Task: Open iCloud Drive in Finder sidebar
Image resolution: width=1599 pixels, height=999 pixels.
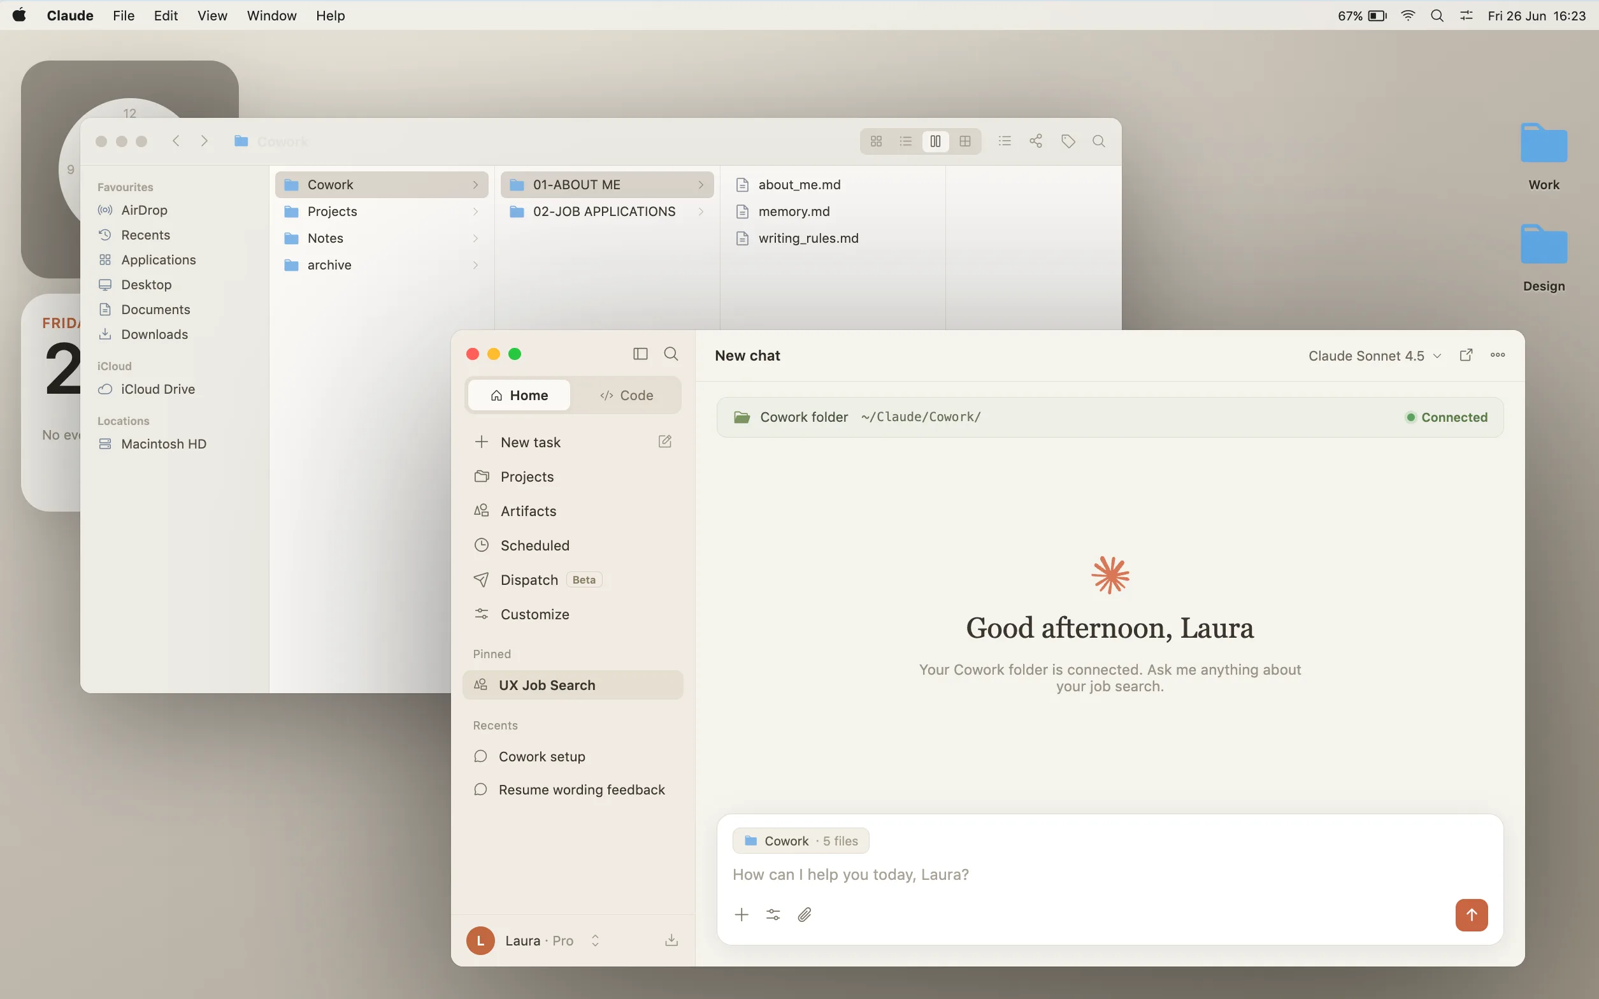Action: coord(175,389)
